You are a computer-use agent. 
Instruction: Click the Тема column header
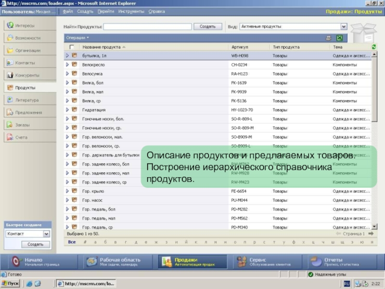pos(338,47)
